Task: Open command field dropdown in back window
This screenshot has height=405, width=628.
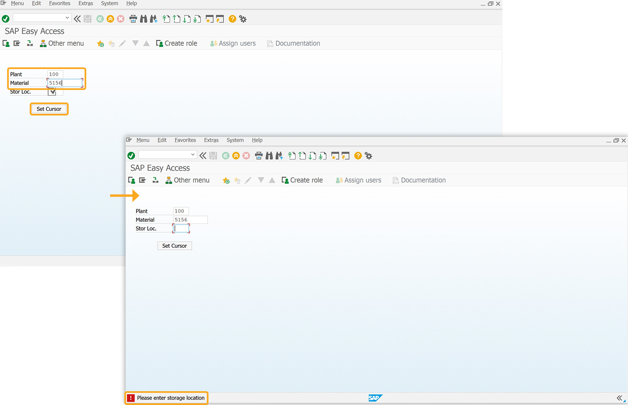Action: pyautogui.click(x=67, y=18)
